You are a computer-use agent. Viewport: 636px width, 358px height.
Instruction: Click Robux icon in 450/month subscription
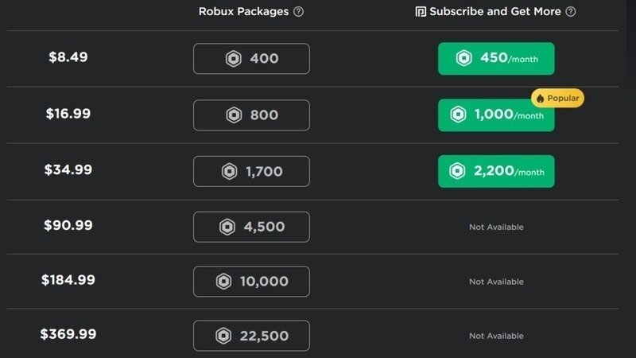(463, 59)
